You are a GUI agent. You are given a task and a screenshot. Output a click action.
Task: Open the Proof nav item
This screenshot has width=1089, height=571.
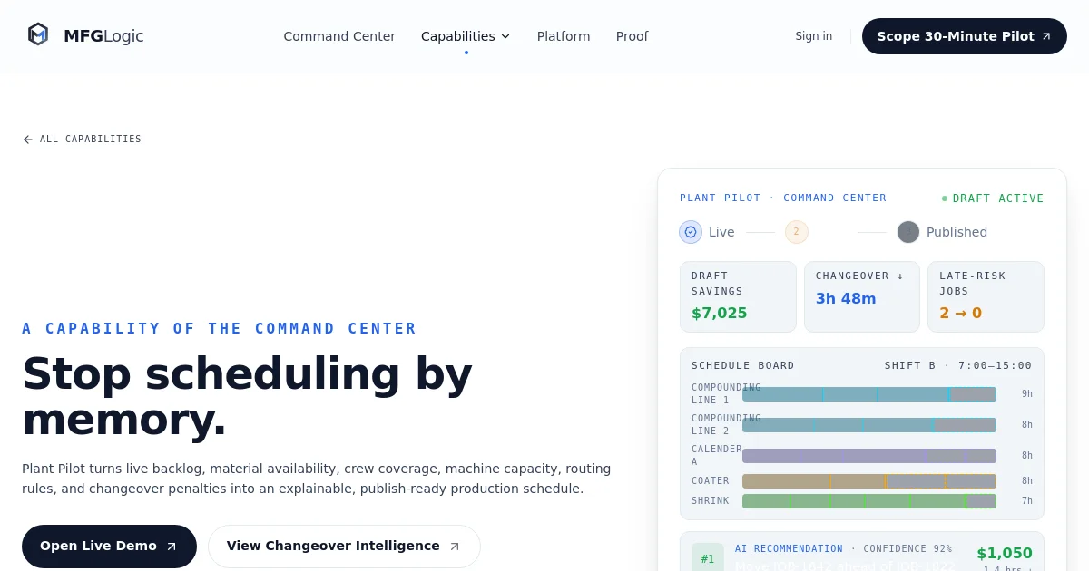click(x=633, y=36)
